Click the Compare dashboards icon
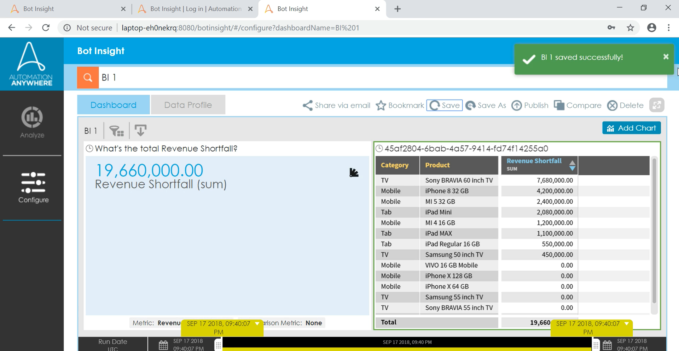The height and width of the screenshot is (351, 679). click(x=559, y=105)
